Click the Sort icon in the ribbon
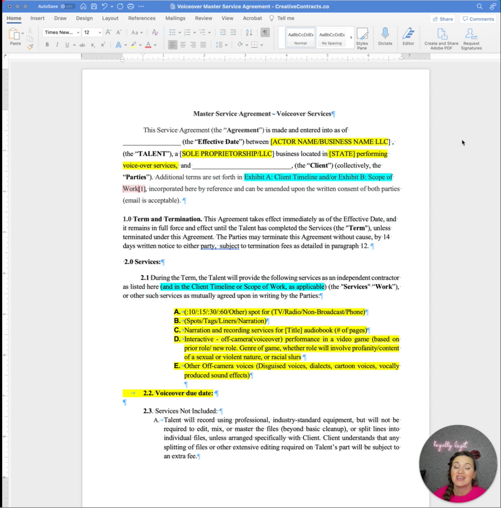The image size is (501, 508). (x=249, y=32)
